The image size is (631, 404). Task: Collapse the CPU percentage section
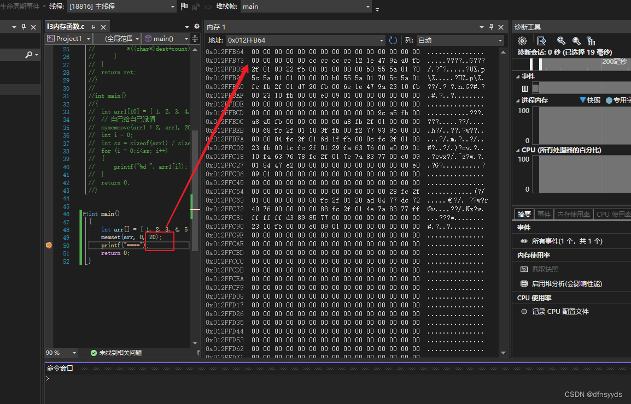[517, 150]
